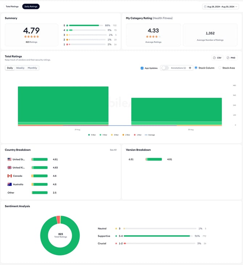
Task: Uncheck the App Updates checkbox
Action: (x=142, y=68)
